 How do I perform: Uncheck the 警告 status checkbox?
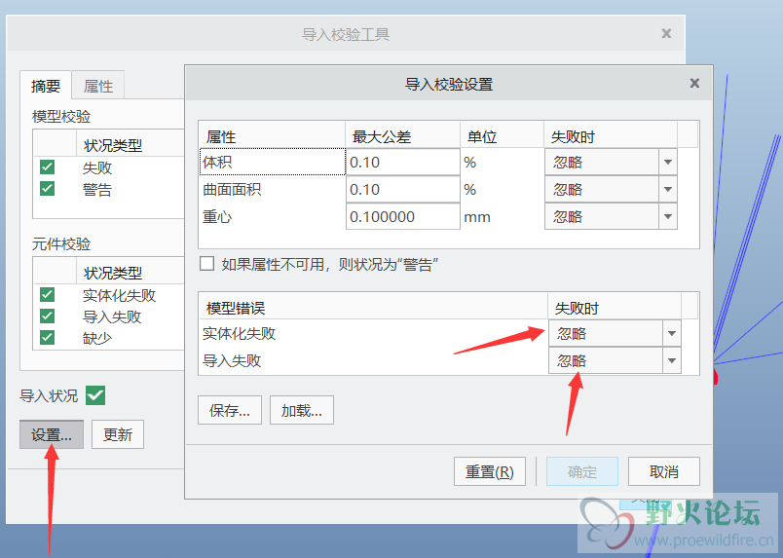point(47,189)
